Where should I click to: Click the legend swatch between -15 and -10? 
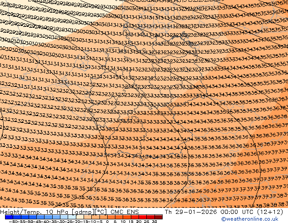(88, 217)
